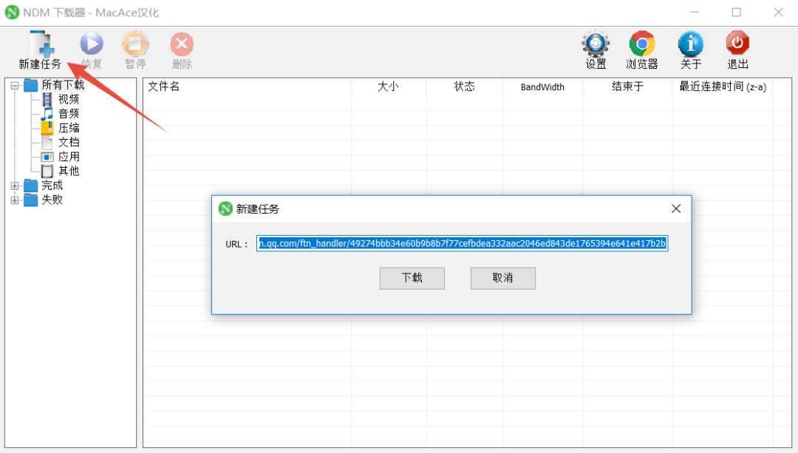Select the 视频 category label
Image resolution: width=798 pixels, height=453 pixels.
pos(69,99)
